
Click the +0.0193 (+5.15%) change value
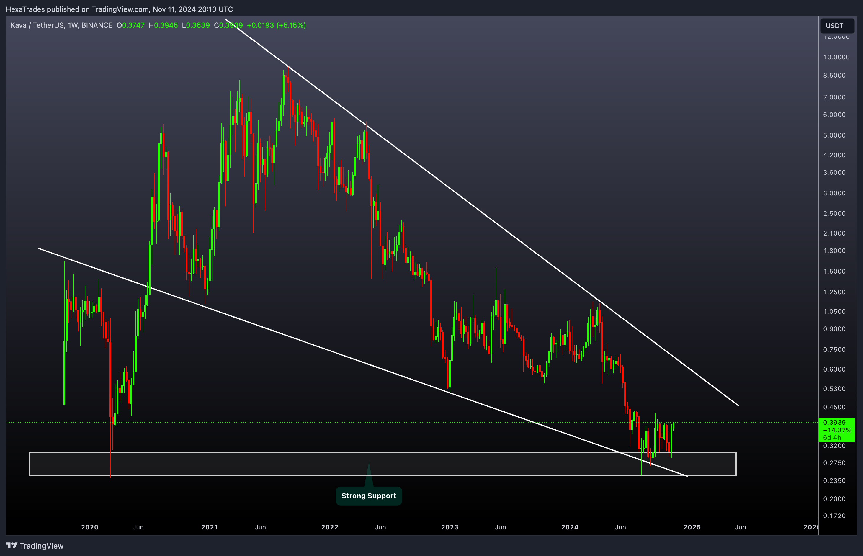[276, 25]
